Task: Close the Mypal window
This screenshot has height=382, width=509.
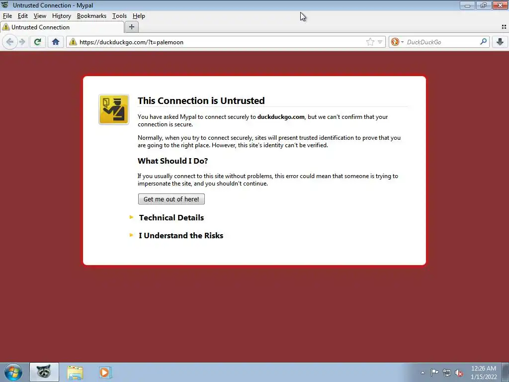Action: point(500,5)
